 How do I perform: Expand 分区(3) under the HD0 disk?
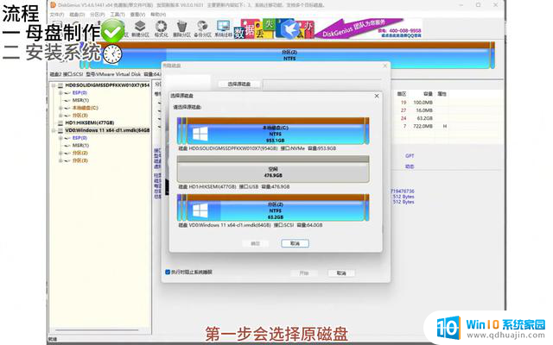coord(60,115)
